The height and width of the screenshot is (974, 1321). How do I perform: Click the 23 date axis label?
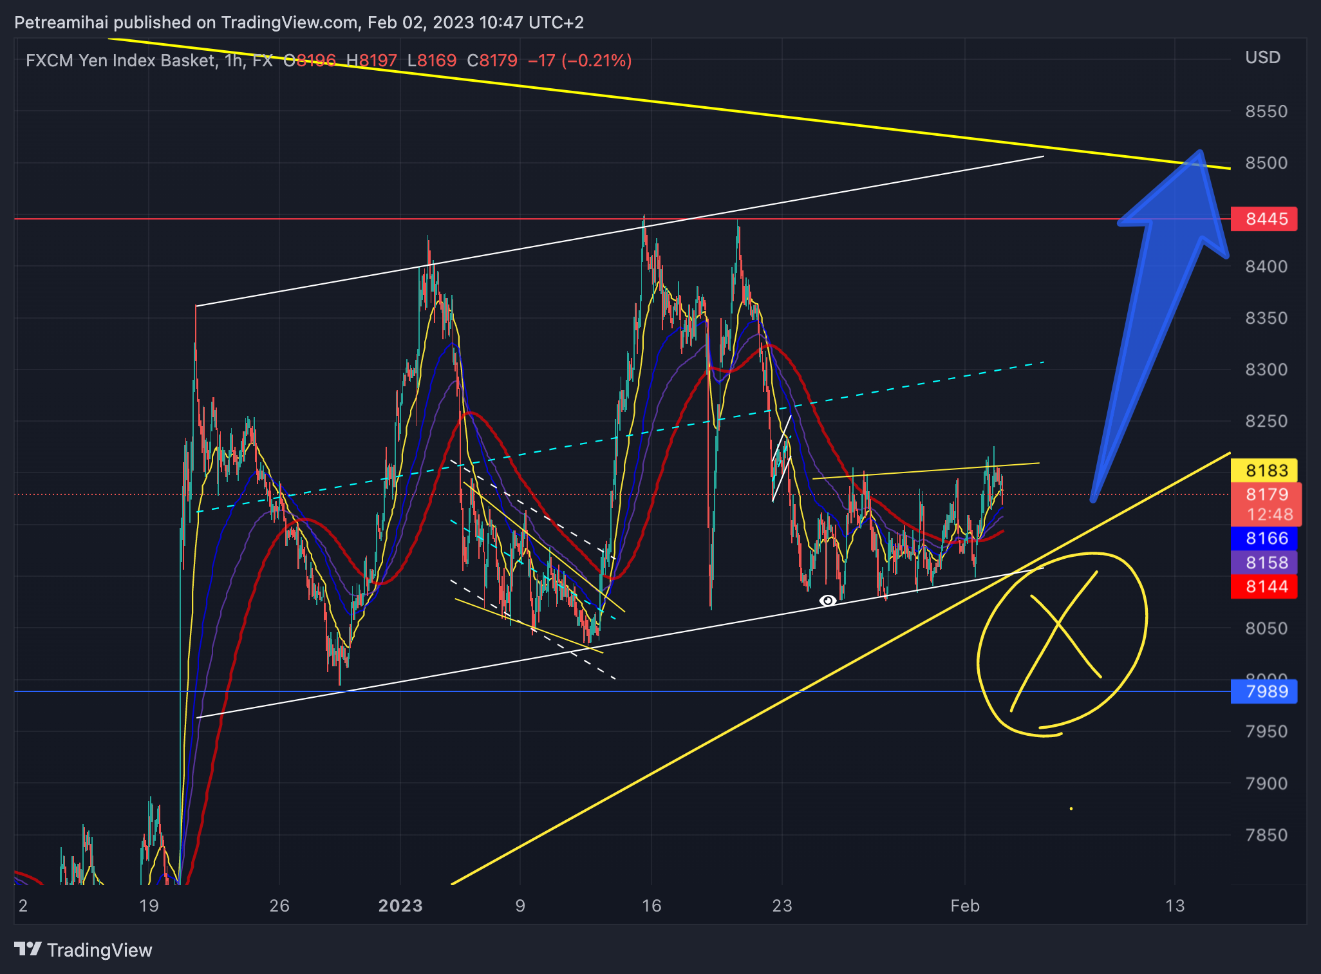coord(782,906)
